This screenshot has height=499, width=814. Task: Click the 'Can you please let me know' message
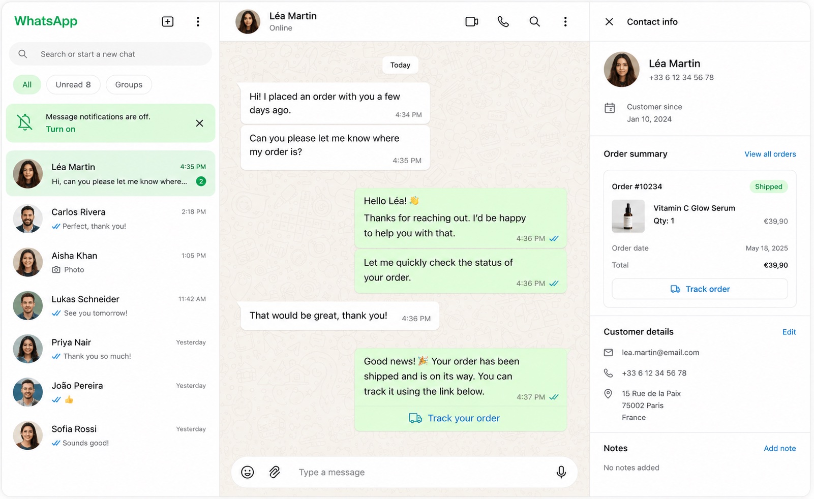tap(335, 147)
